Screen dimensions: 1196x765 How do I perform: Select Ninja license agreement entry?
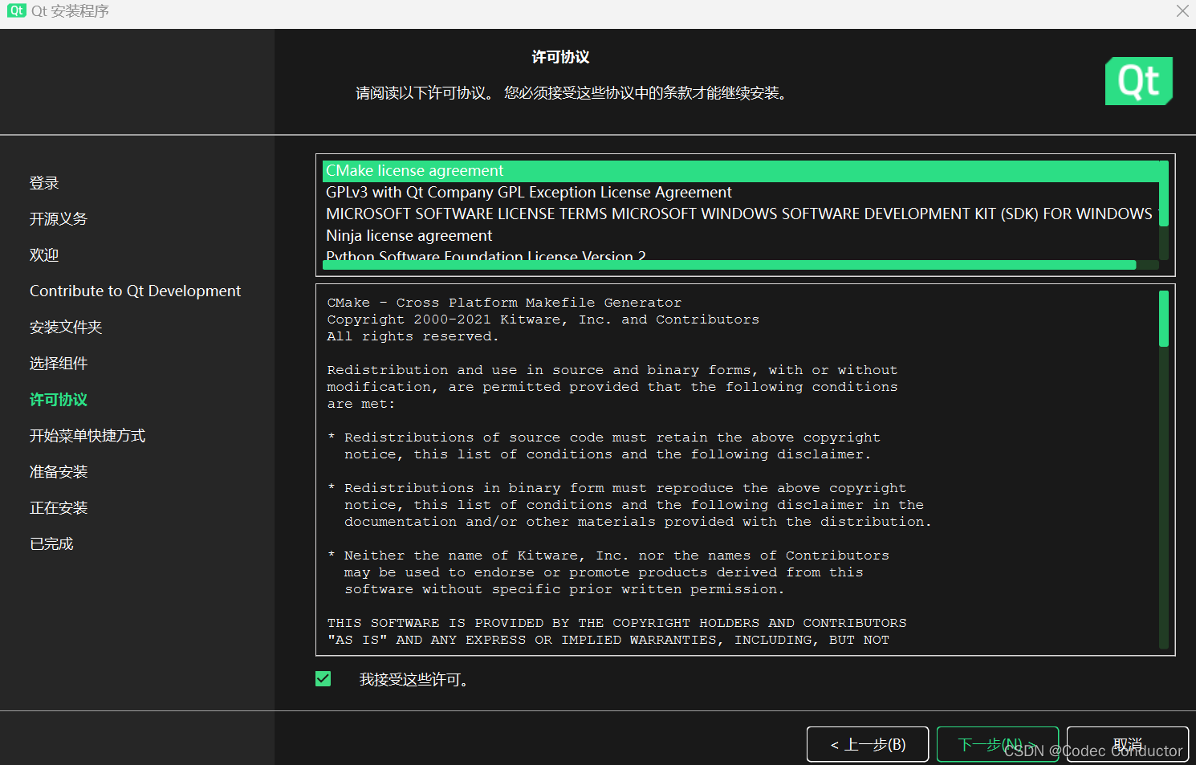click(x=741, y=236)
